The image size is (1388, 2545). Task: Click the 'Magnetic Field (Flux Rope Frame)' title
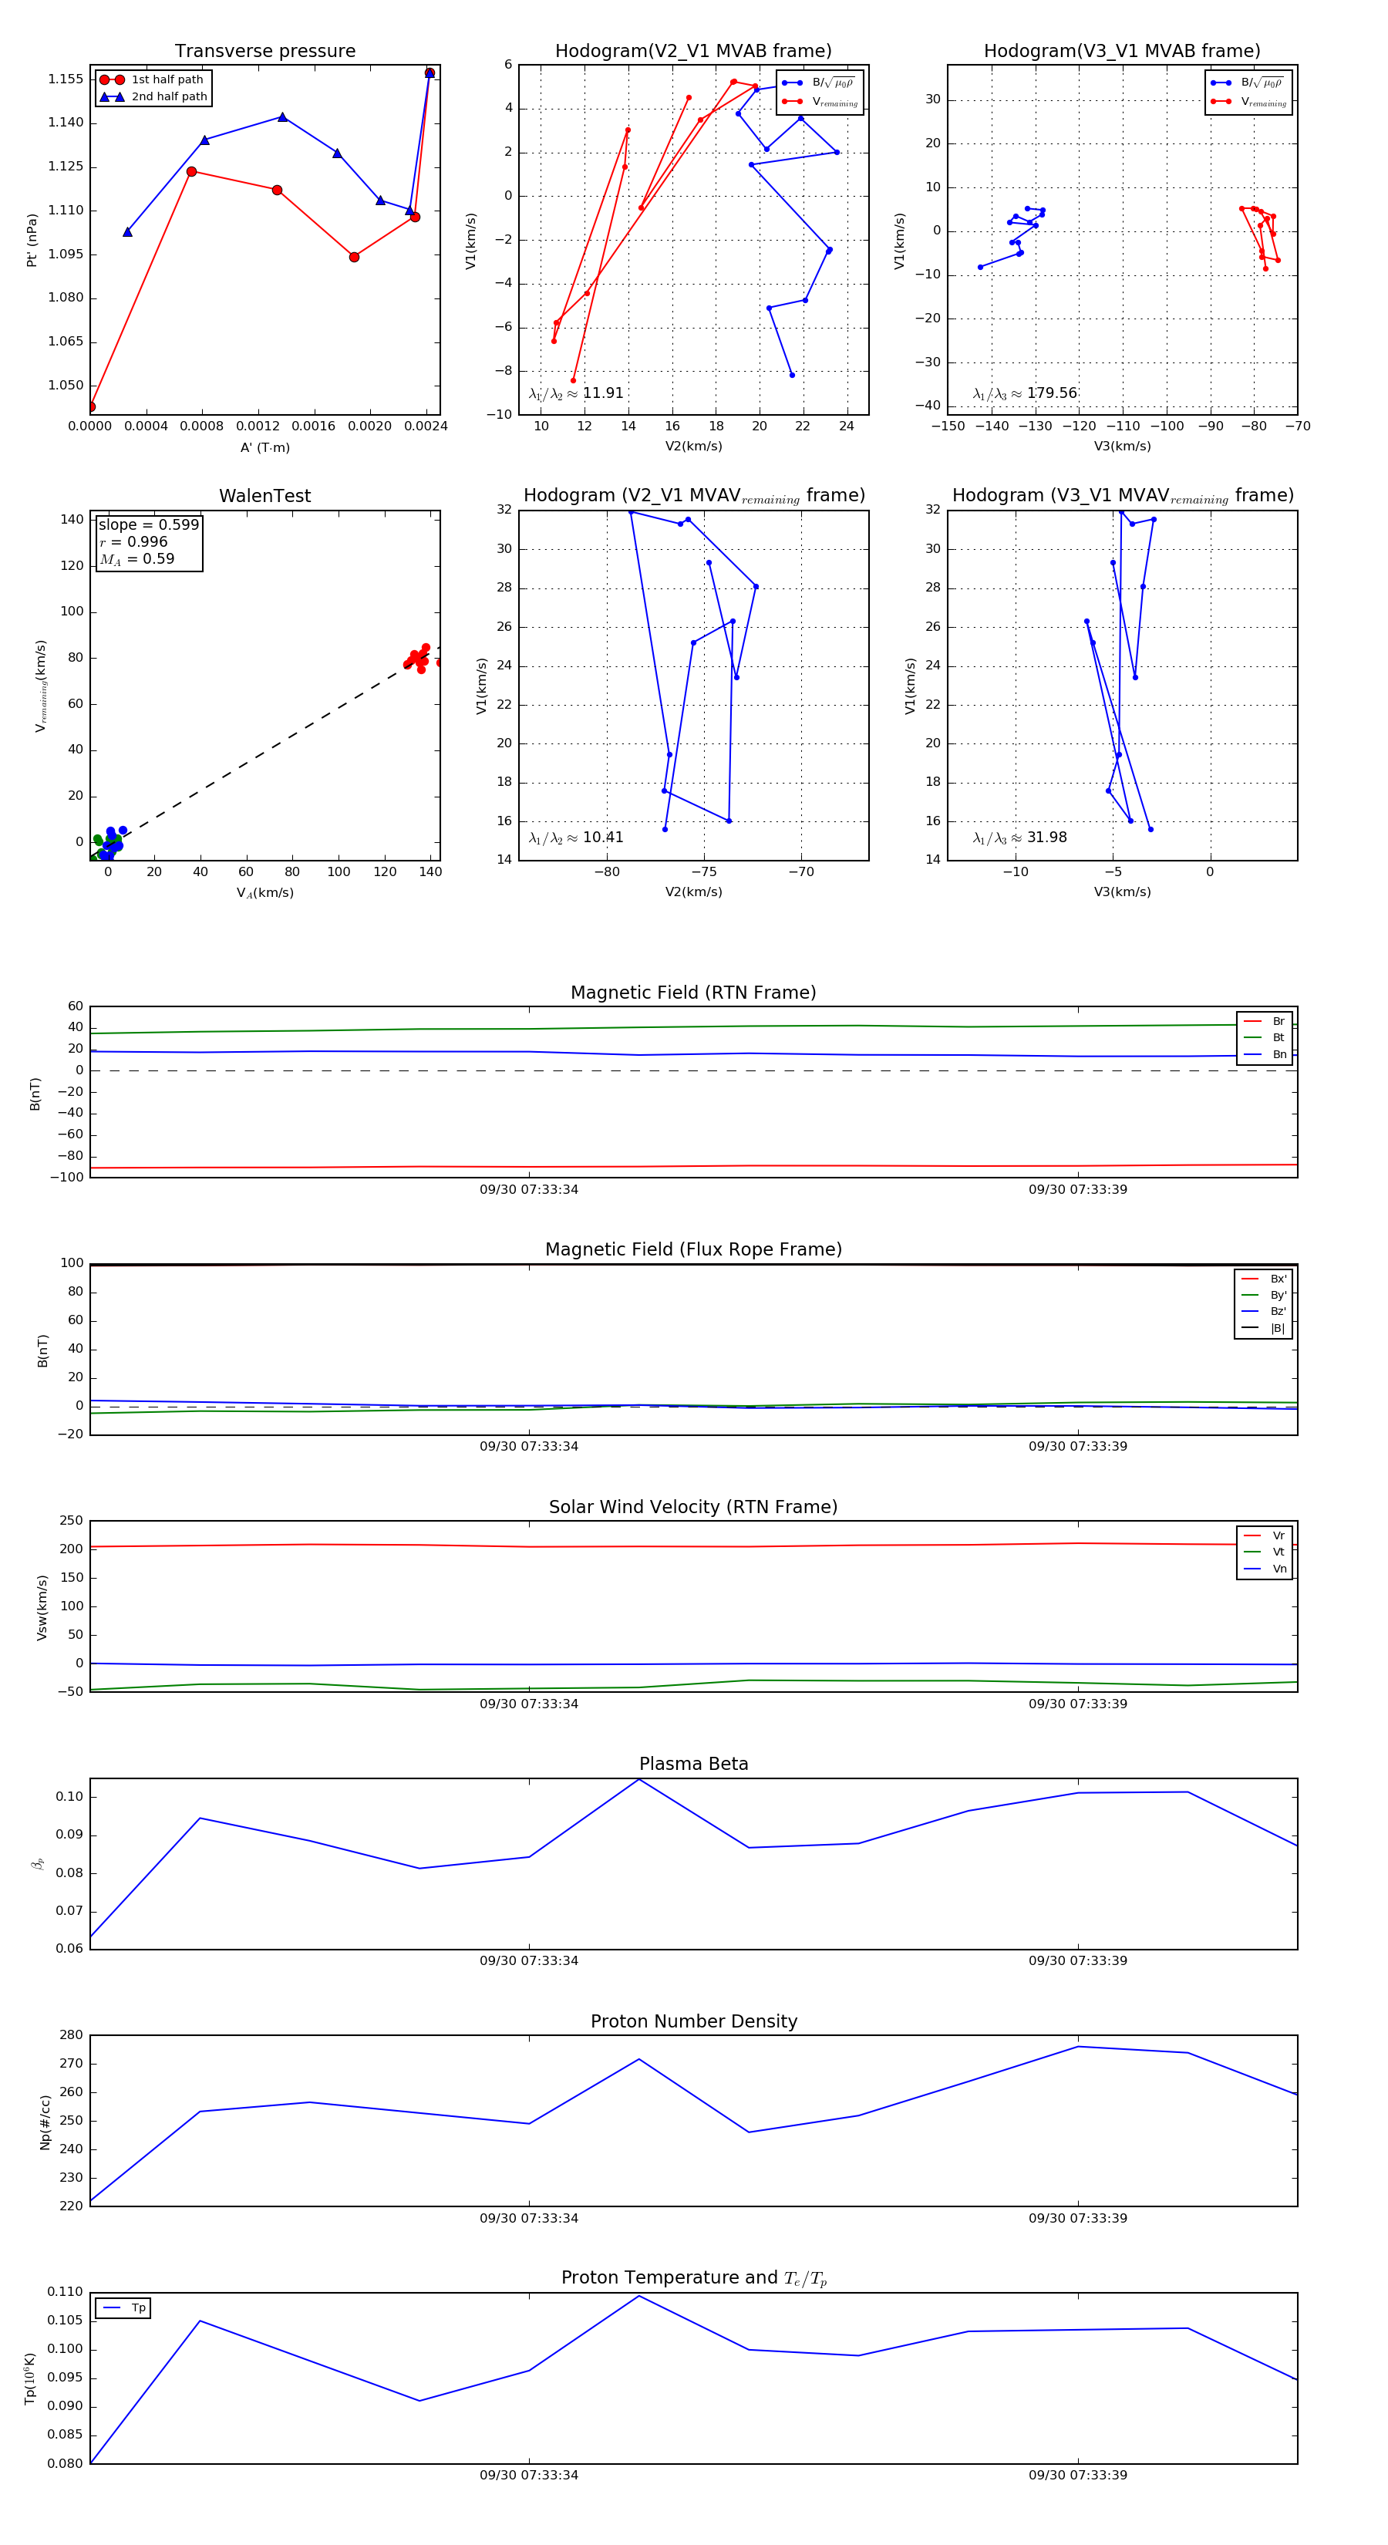(693, 1250)
